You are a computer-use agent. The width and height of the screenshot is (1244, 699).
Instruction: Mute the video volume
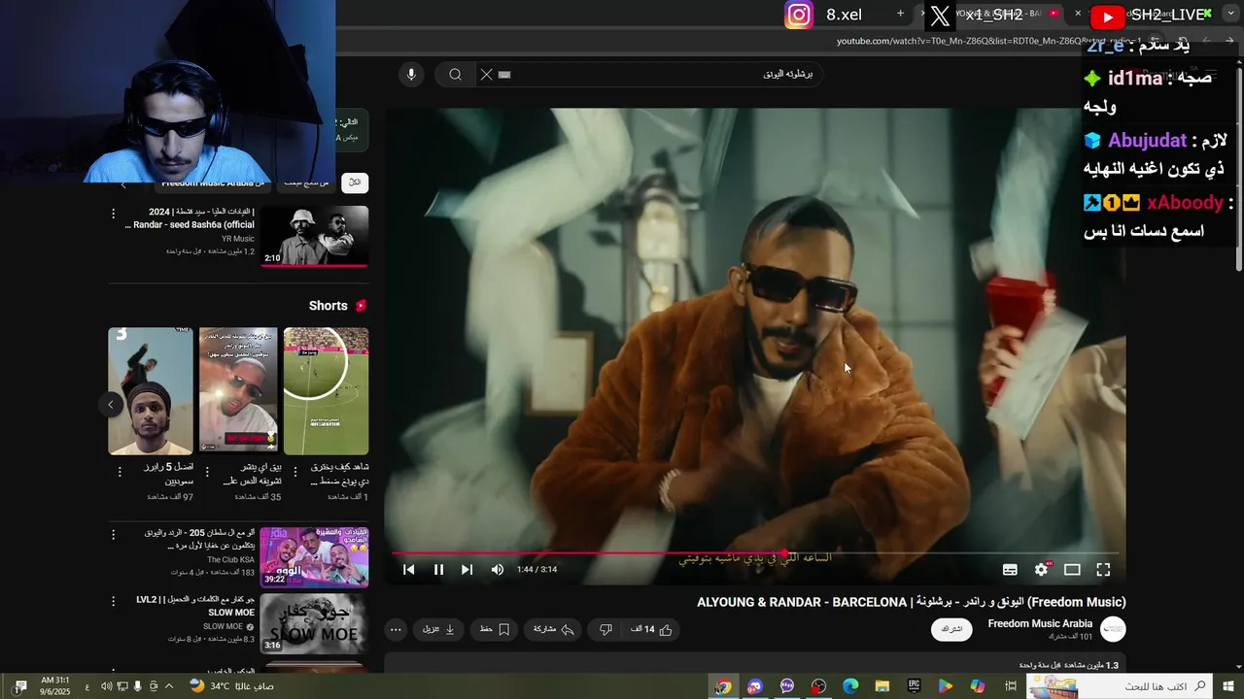point(498,570)
